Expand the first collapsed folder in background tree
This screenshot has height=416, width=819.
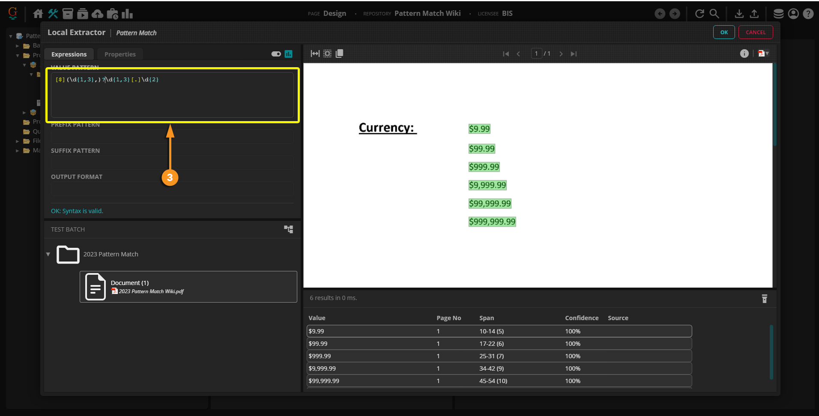(18, 46)
